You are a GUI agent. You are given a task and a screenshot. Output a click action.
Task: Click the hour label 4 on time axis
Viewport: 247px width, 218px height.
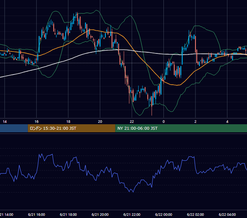click(x=227, y=122)
